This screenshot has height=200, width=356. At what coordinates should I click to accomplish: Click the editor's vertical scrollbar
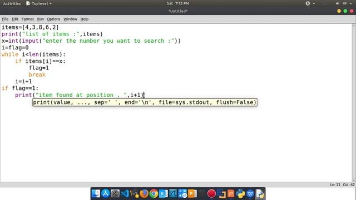point(354,102)
